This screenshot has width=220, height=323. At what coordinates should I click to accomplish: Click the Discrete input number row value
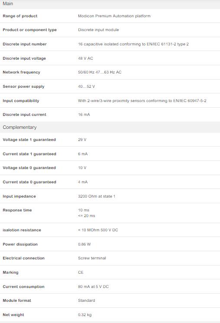[x=133, y=44]
